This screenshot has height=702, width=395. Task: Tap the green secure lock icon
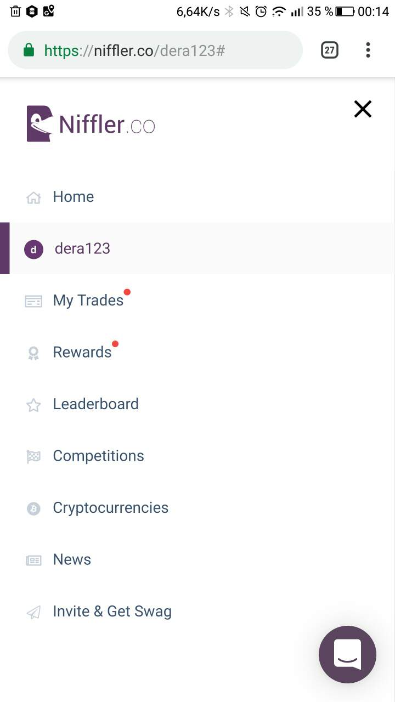tap(29, 50)
